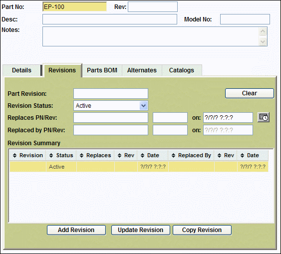Click the Add Revision button
The image size is (281, 254).
[76, 230]
